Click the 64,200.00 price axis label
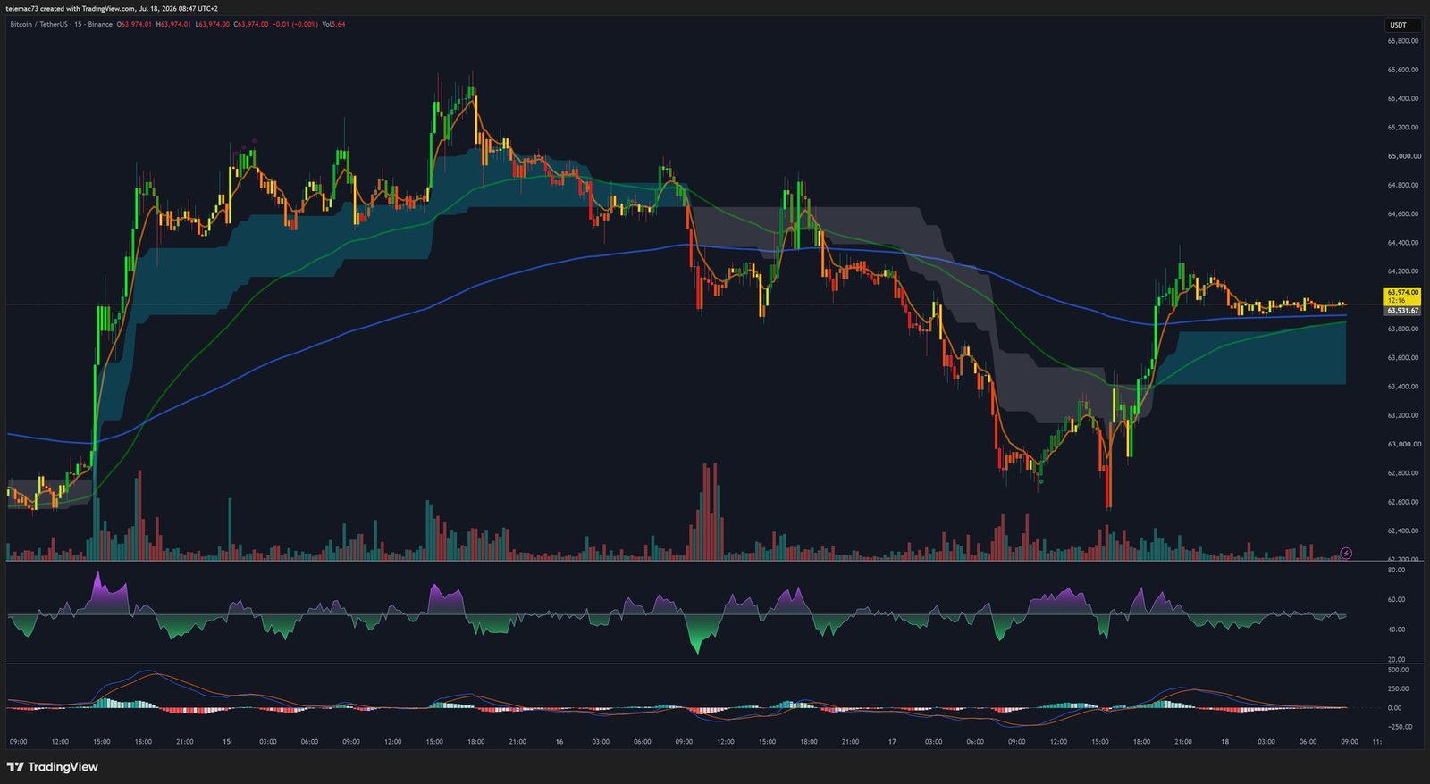 (x=1403, y=271)
